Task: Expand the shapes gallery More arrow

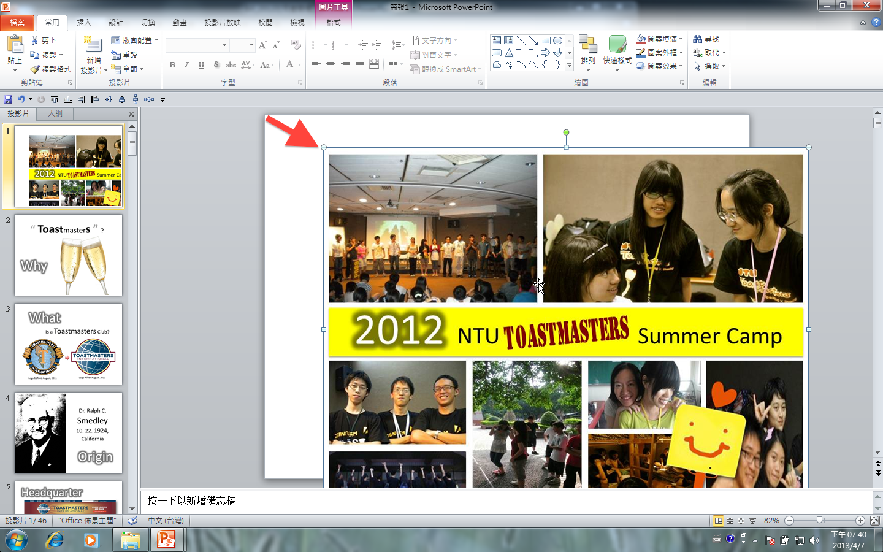Action: pos(570,65)
